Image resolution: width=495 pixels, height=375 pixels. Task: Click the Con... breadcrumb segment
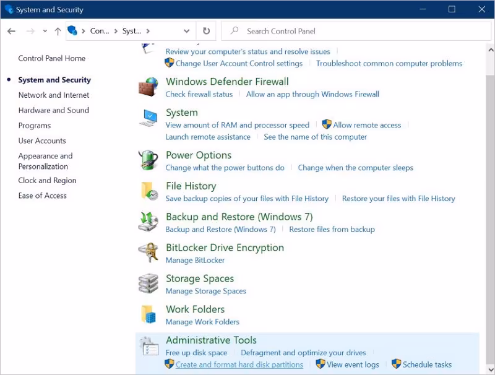click(100, 31)
